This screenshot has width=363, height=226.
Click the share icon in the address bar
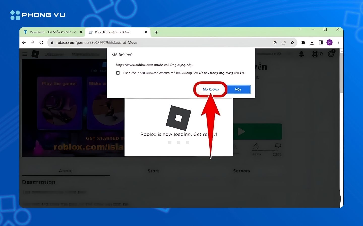click(284, 42)
